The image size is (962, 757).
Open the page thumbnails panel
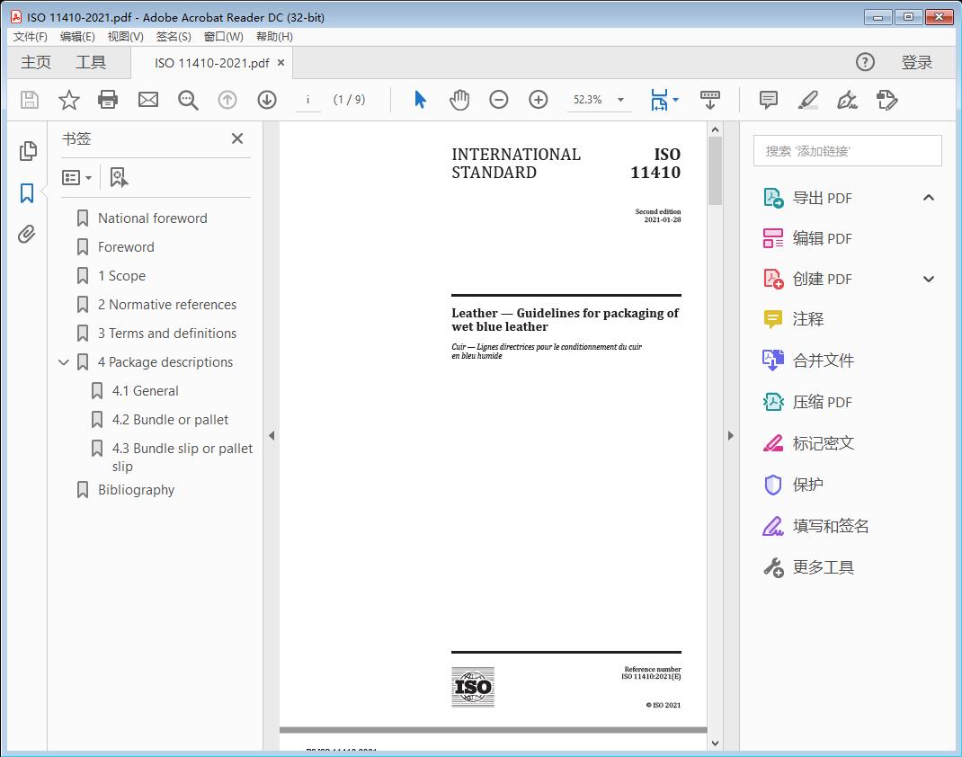pyautogui.click(x=28, y=151)
